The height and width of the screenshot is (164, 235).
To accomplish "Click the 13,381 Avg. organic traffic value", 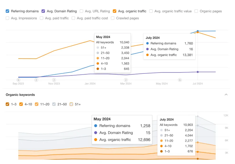I will (188, 55).
